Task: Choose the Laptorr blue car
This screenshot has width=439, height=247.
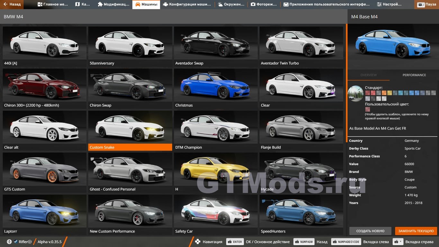Action: (x=44, y=215)
